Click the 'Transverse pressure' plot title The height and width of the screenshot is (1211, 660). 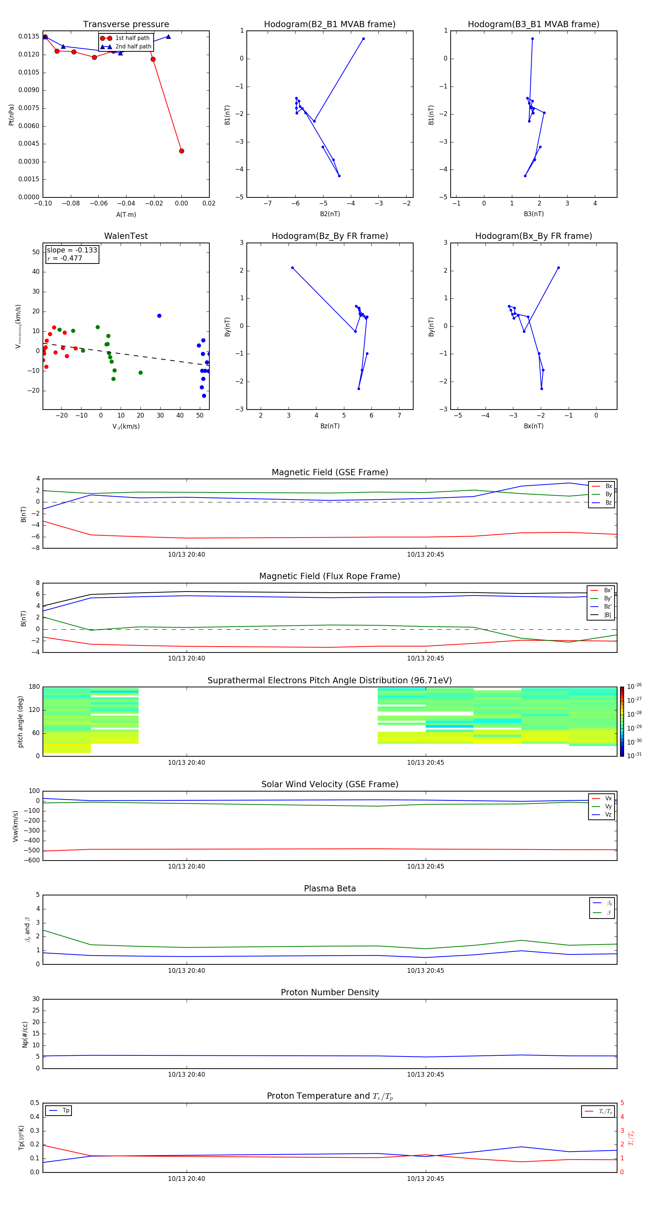click(x=126, y=25)
